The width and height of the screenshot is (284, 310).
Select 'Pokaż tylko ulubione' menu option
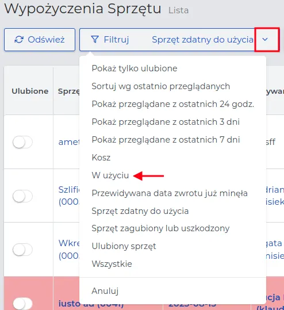[x=135, y=68]
